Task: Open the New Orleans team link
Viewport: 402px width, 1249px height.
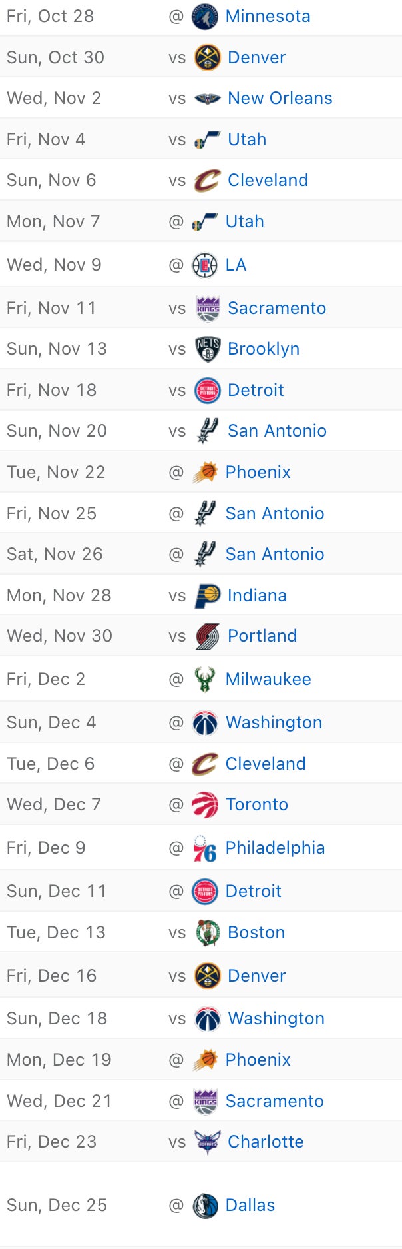Action: click(280, 99)
